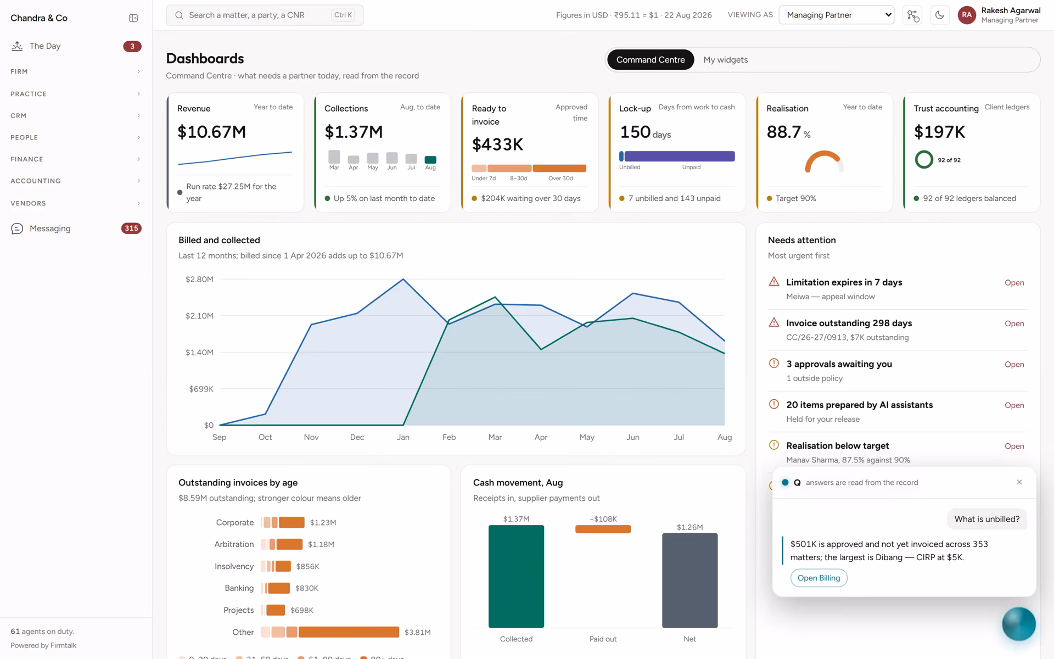Click the Lock-up unbilled/unpaid bar

click(x=677, y=157)
